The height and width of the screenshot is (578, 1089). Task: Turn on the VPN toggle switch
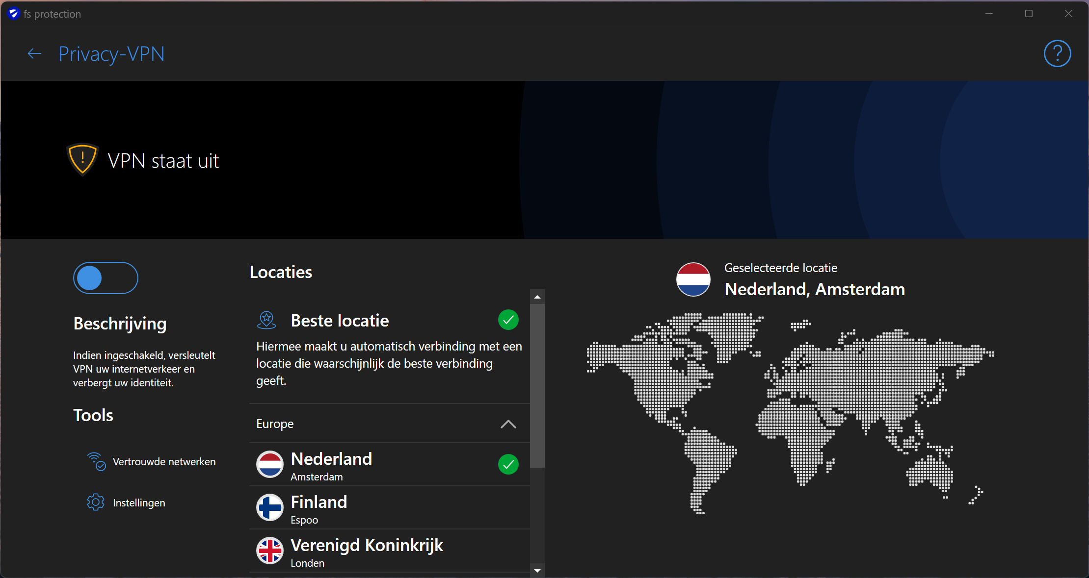pos(106,278)
